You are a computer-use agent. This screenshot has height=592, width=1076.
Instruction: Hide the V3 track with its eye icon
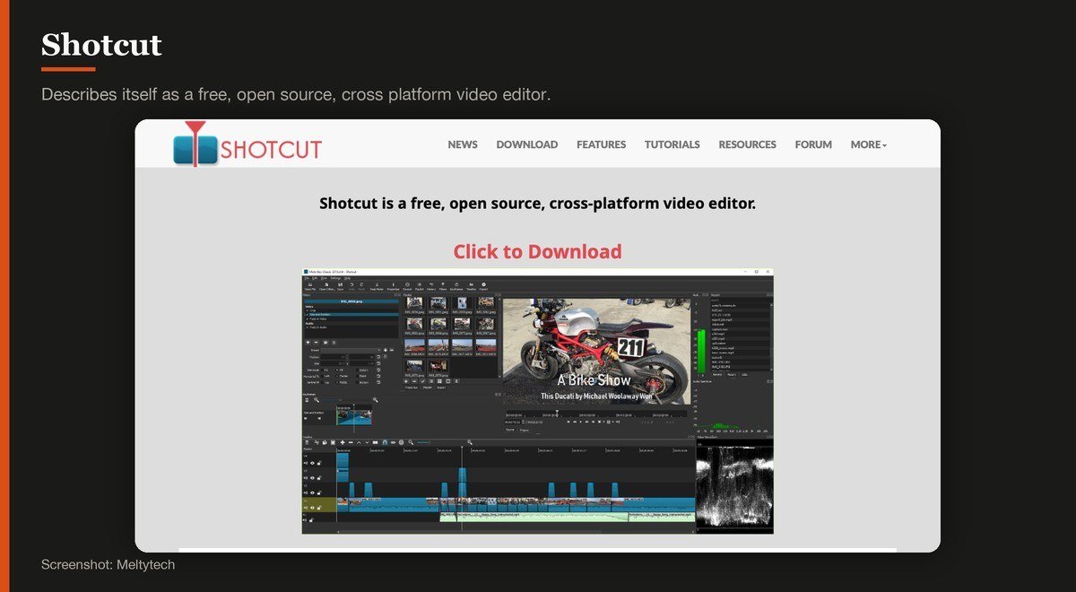(312, 478)
